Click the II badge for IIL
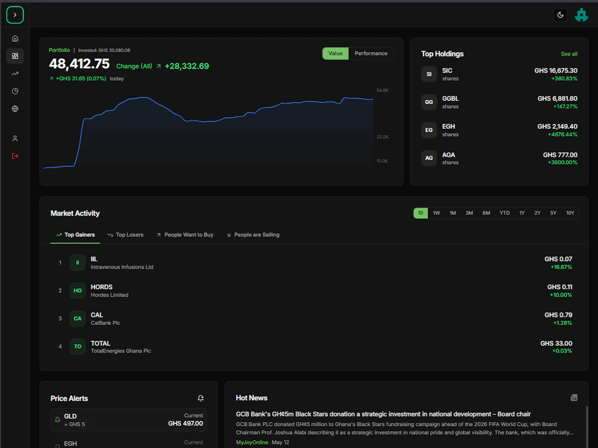Image resolution: width=598 pixels, height=448 pixels. [78, 263]
